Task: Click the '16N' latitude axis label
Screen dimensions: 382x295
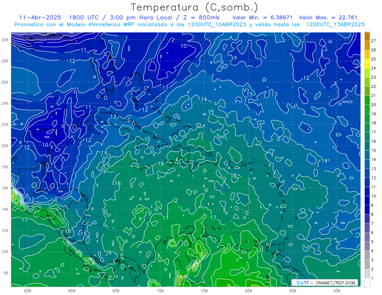Action: pos(5,188)
